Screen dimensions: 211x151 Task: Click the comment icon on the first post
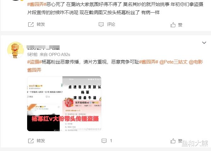click(101, 25)
